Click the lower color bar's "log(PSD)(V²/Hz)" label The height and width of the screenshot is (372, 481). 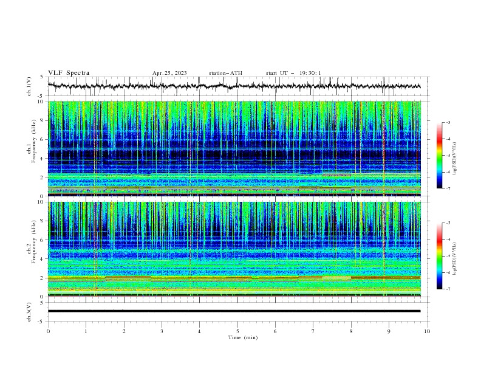tap(454, 259)
